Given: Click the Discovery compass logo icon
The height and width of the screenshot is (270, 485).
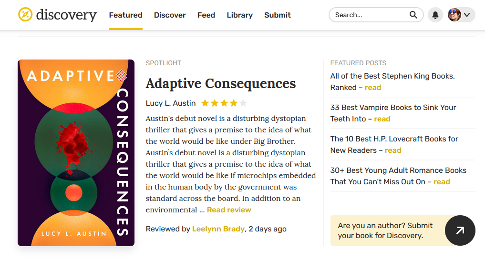Looking at the screenshot, I should (25, 15).
